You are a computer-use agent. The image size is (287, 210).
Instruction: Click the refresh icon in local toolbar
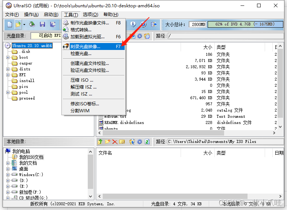point(147,141)
